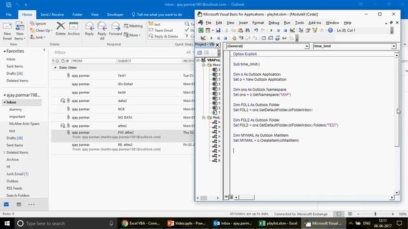The height and width of the screenshot is (229, 408).
Task: Open Send / Receive tab in Outlook
Action: point(52,15)
